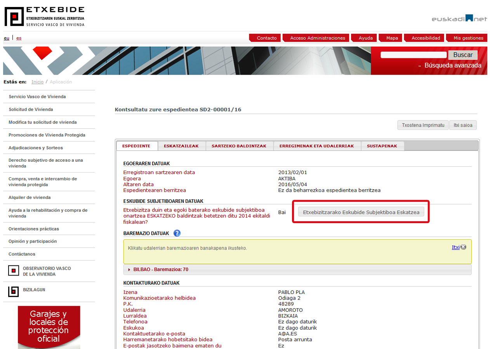Open Observatorio Vasco de la Vivienda
Screen dimensions: 490x349
(x=47, y=271)
